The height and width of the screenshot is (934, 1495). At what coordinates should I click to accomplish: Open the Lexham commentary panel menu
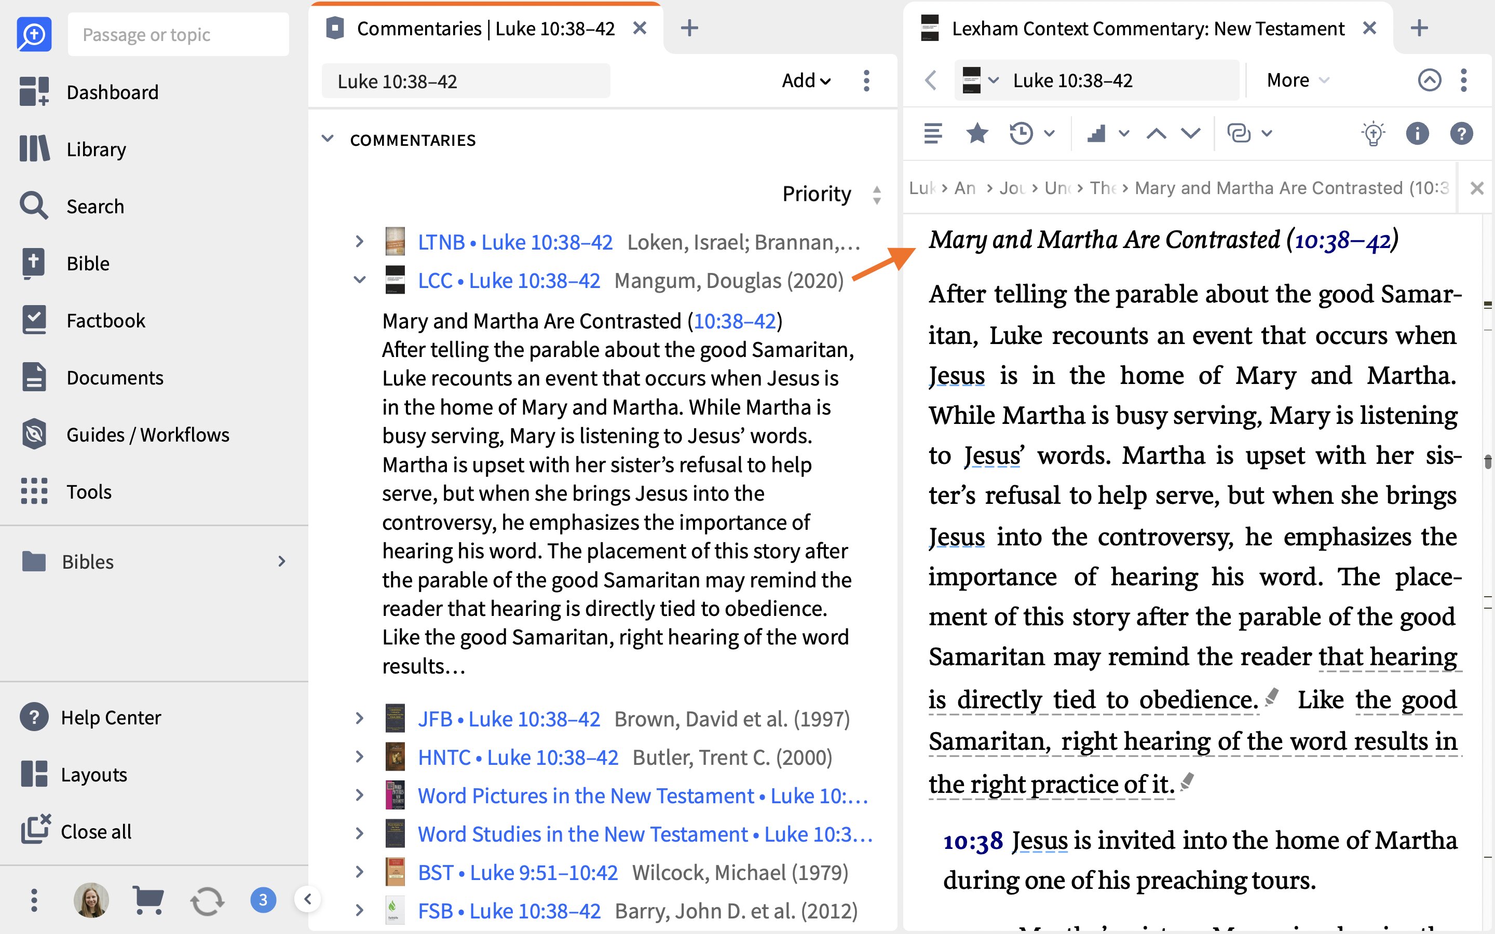pos(1463,80)
